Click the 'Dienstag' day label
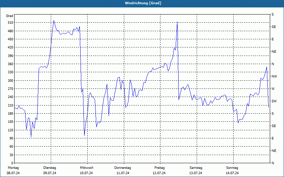Viewport: 284px width, 177px height. click(50, 168)
